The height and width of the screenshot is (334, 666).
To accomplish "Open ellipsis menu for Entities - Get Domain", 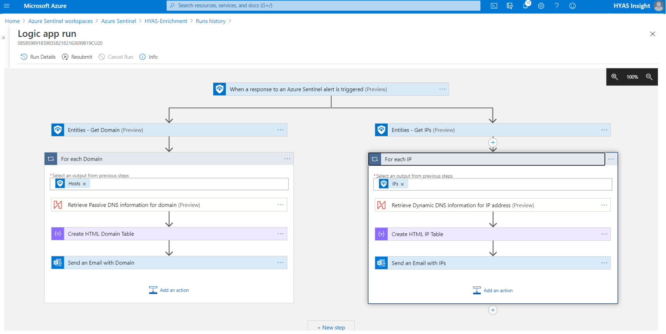I will click(280, 130).
